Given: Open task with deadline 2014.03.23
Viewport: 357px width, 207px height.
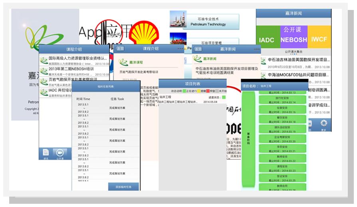Looking at the screenshot, I should pos(283,169).
